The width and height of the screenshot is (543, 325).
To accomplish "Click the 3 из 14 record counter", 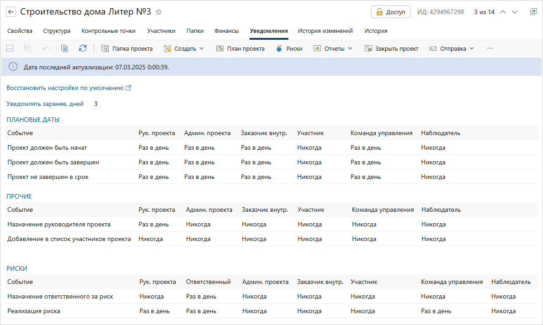I will [484, 12].
